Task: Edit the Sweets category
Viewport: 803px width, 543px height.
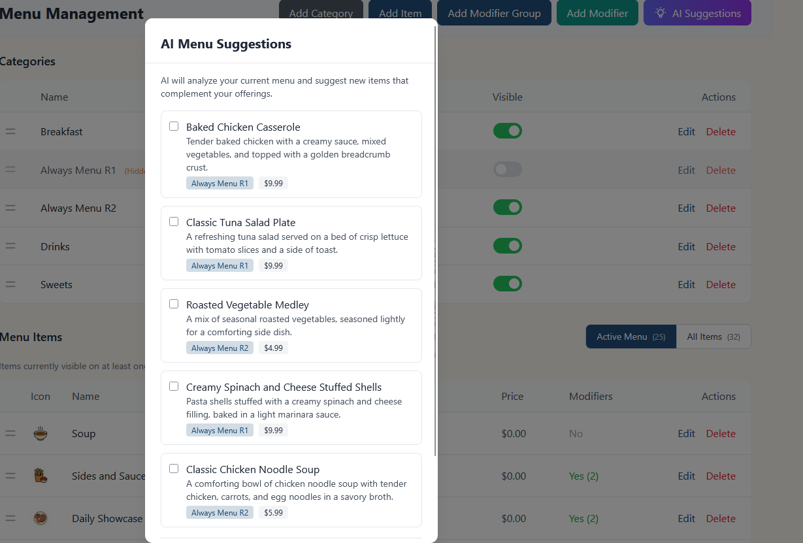Action: click(686, 284)
